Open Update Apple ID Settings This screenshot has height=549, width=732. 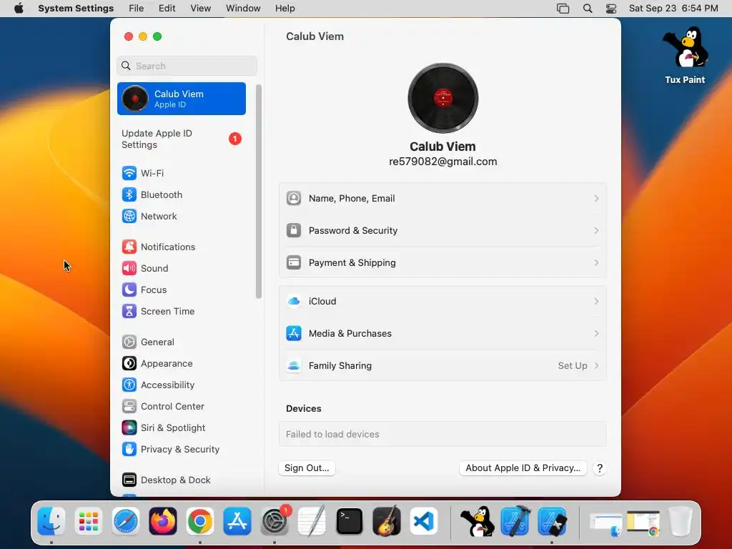181,139
